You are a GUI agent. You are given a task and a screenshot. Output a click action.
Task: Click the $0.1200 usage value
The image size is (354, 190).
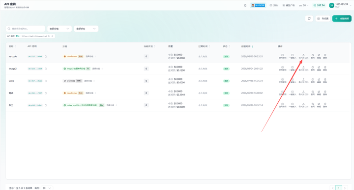click(180, 71)
